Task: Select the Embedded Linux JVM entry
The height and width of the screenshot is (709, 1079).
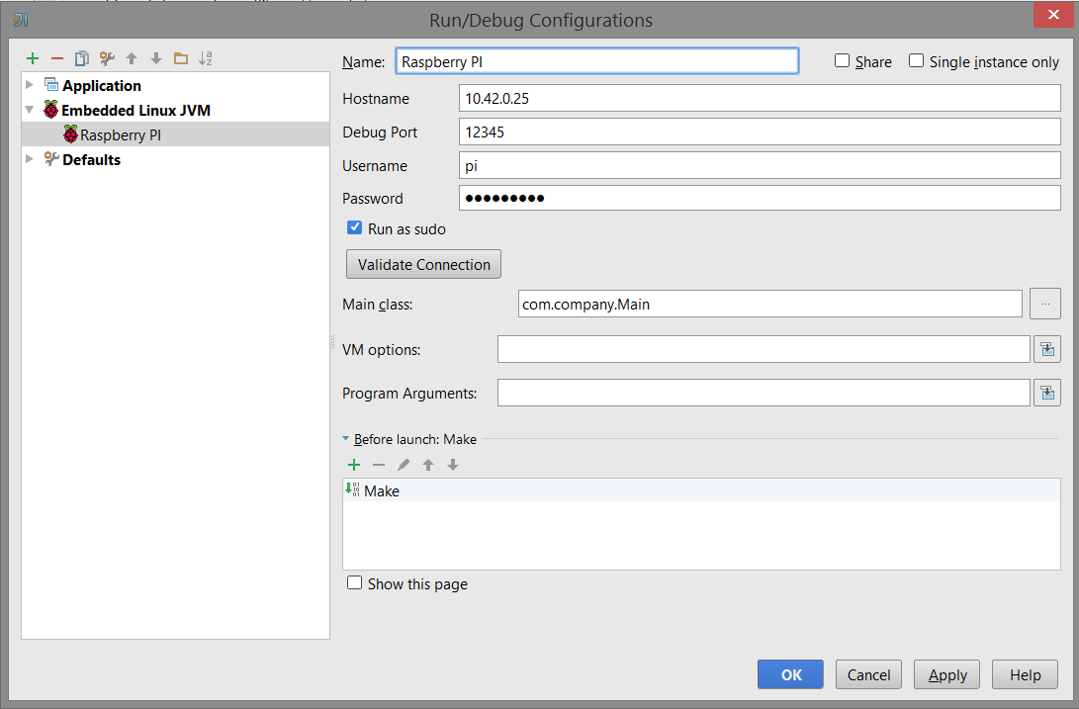Action: (x=135, y=110)
